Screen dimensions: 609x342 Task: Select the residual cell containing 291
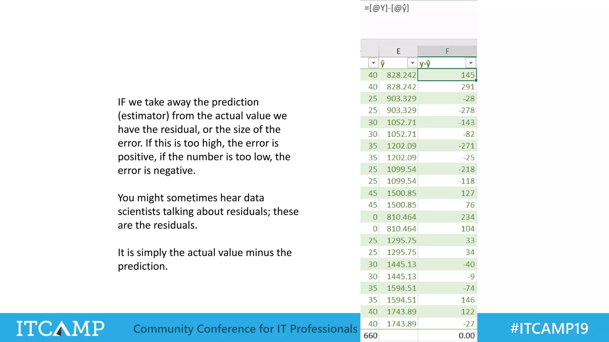pyautogui.click(x=447, y=87)
